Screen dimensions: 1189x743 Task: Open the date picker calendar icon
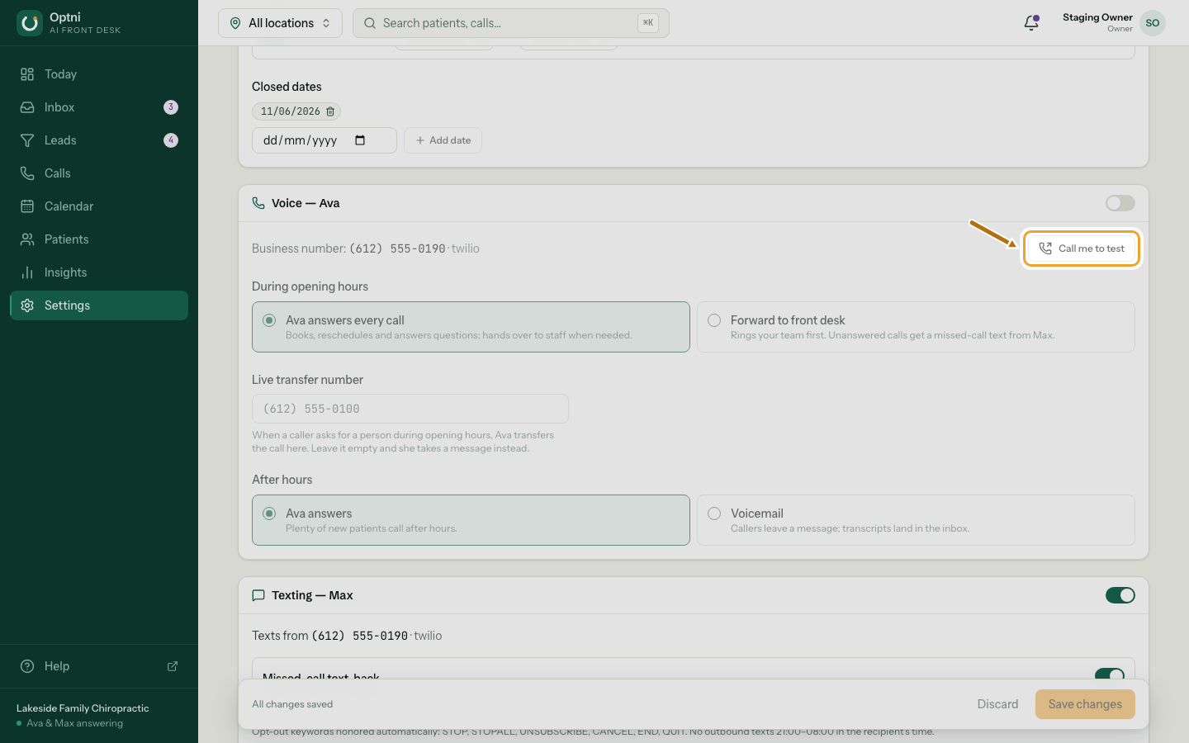(x=360, y=140)
